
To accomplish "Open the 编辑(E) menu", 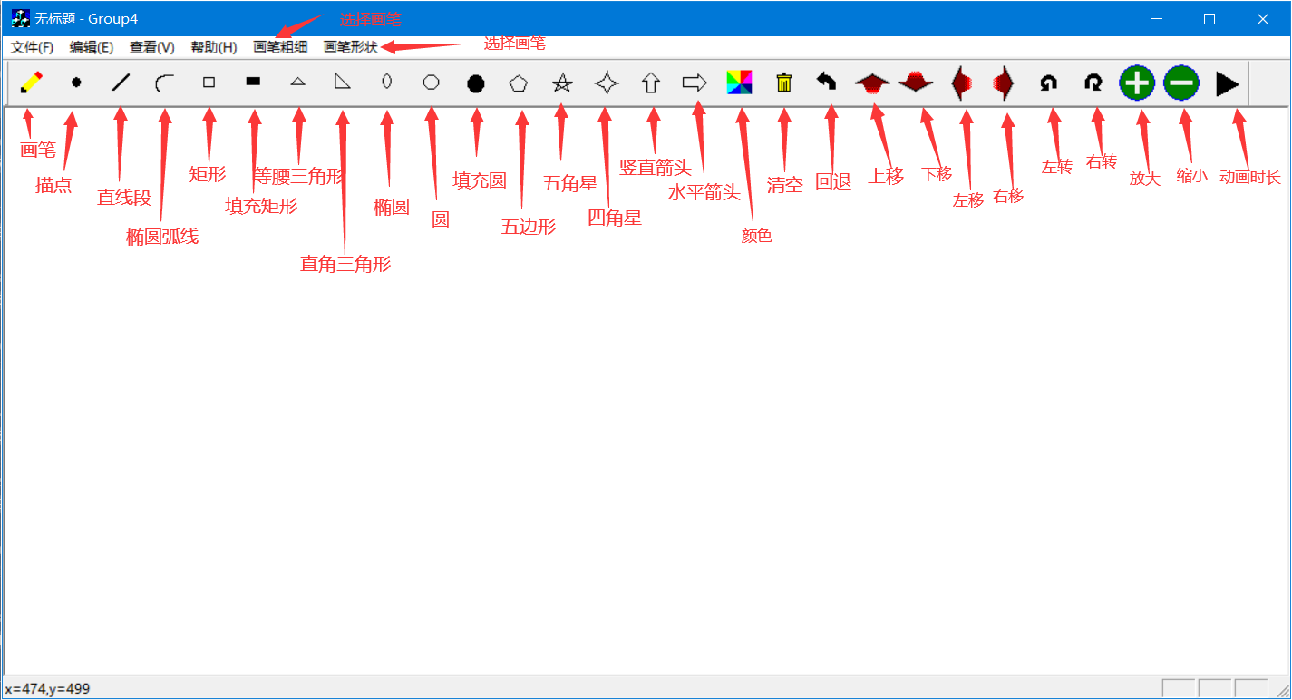I will 92,47.
